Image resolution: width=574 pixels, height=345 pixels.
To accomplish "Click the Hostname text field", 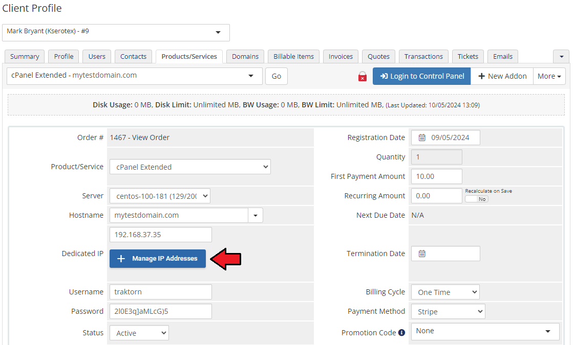I will 179,215.
